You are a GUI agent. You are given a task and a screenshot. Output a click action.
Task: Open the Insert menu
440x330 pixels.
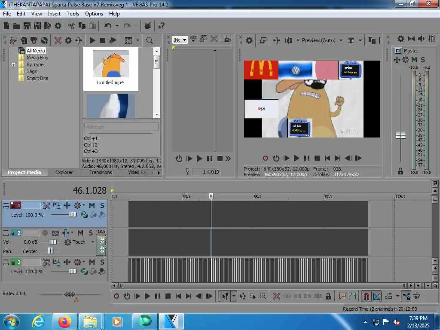54,14
